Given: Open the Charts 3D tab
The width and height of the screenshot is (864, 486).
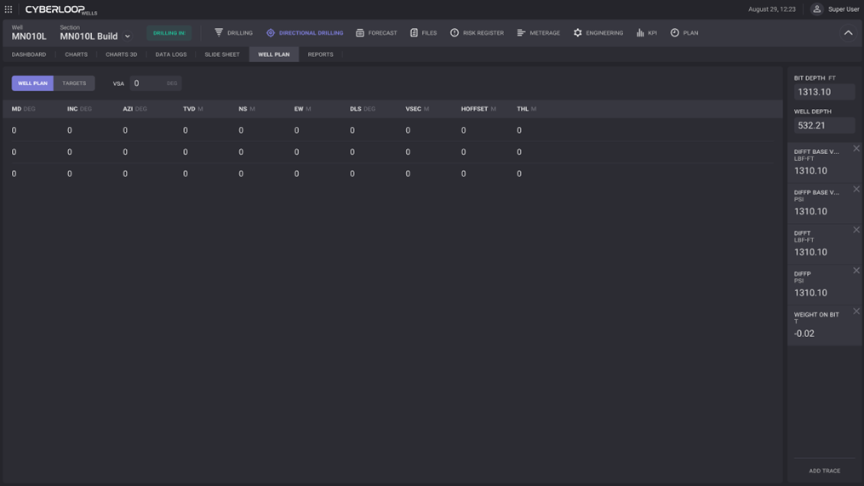Looking at the screenshot, I should click(121, 54).
